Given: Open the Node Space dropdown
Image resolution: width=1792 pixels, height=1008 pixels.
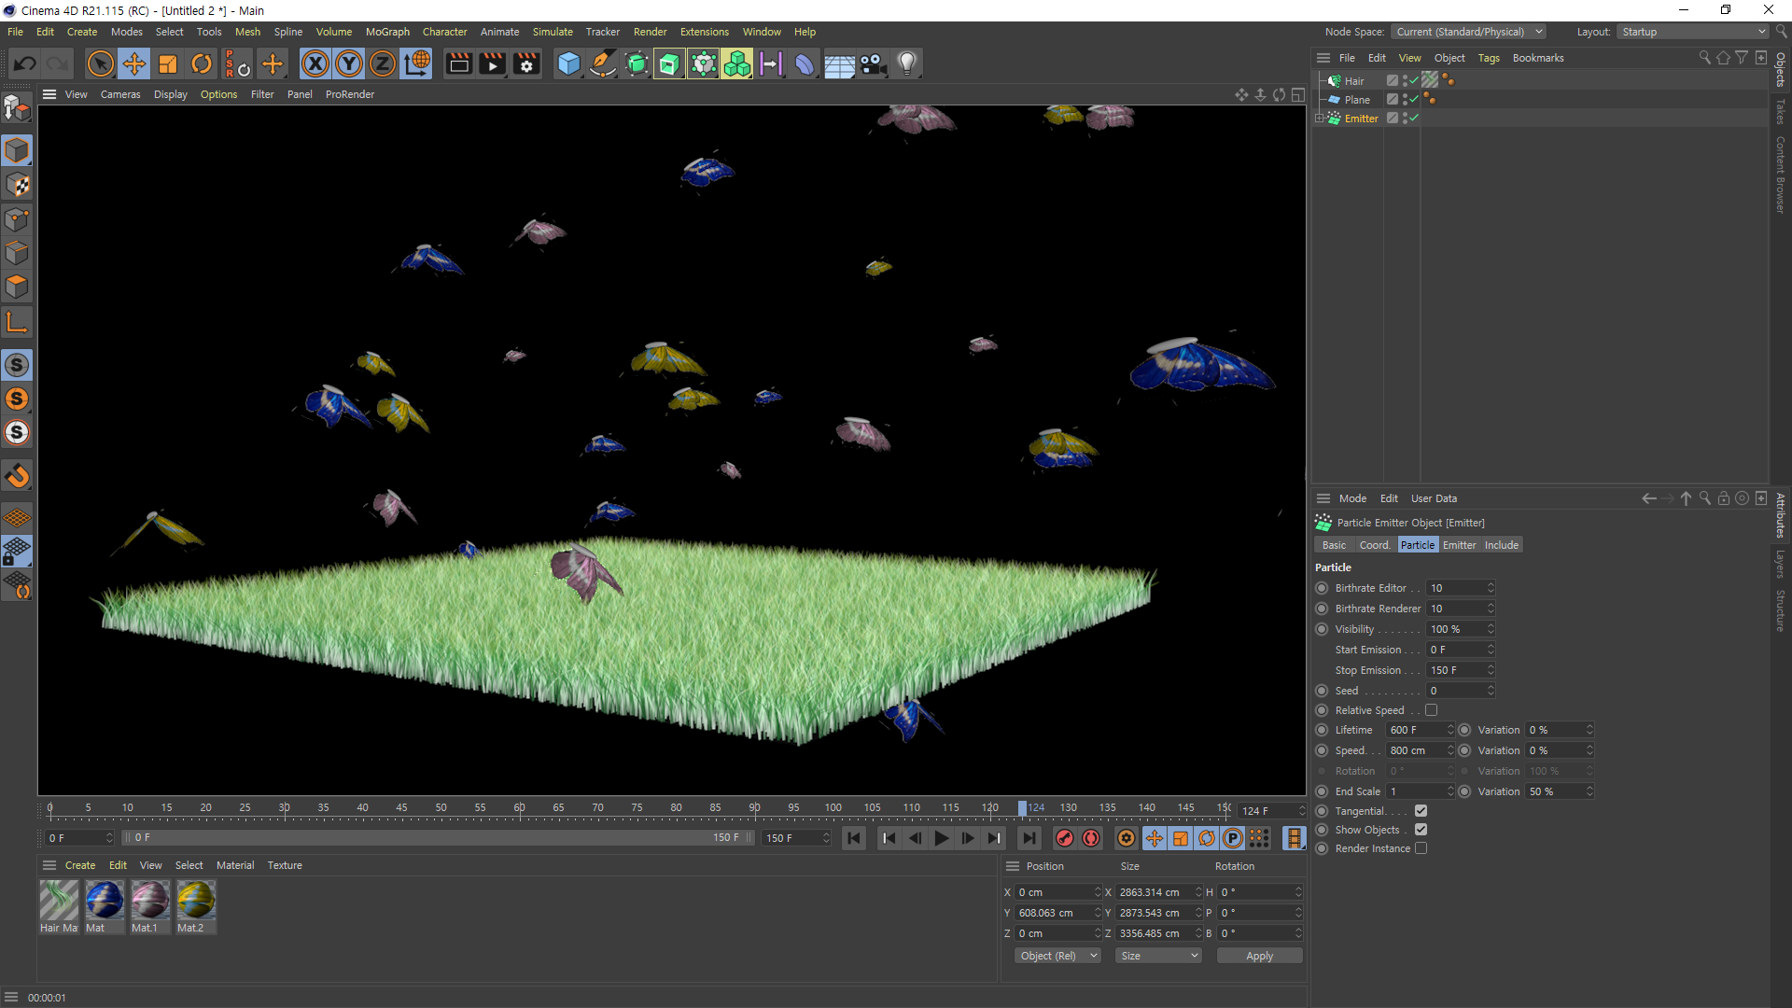Looking at the screenshot, I should click(x=1468, y=32).
